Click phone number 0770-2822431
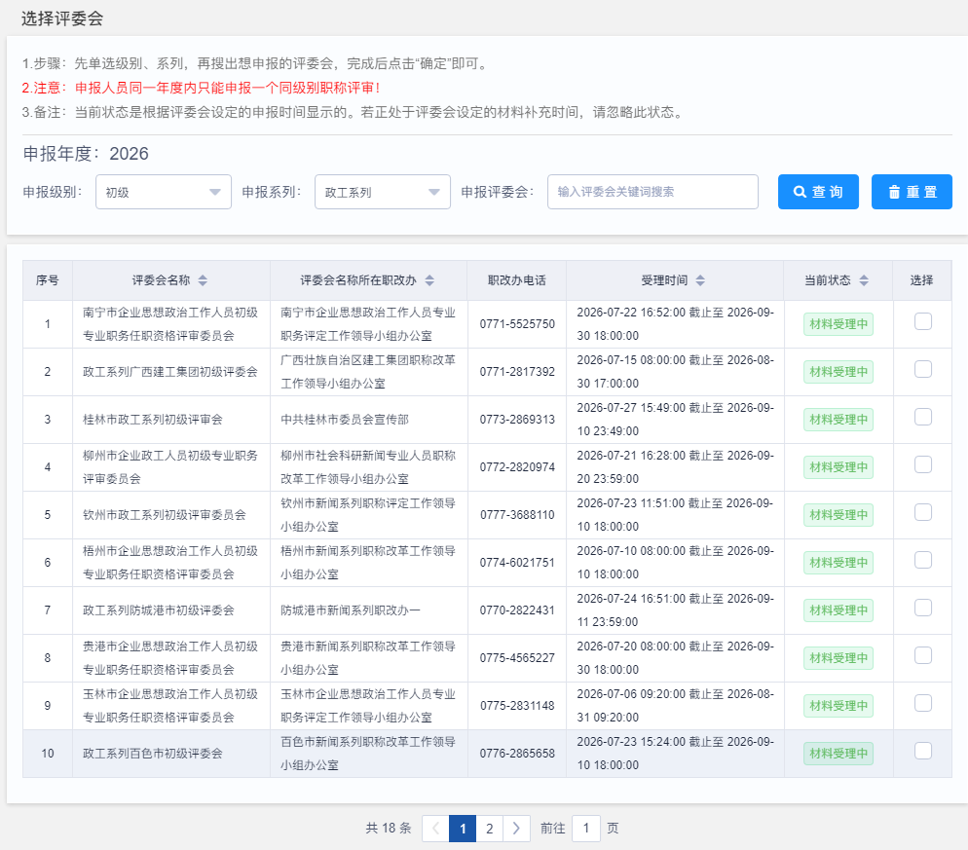 517,610
